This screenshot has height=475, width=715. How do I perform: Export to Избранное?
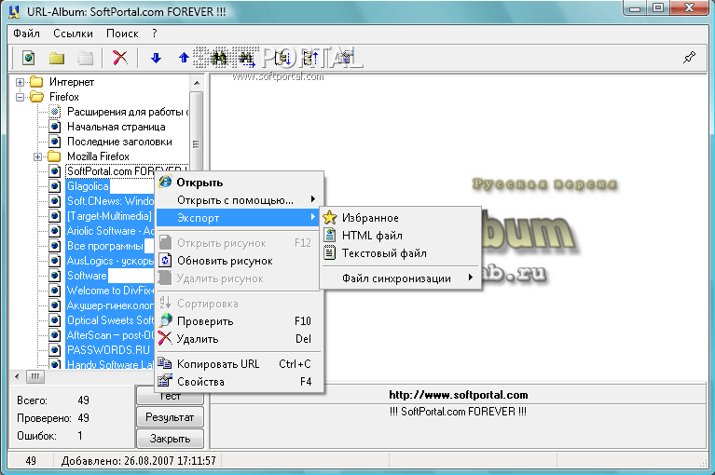tap(400, 218)
